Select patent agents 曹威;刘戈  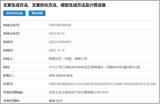click(x=56, y=101)
